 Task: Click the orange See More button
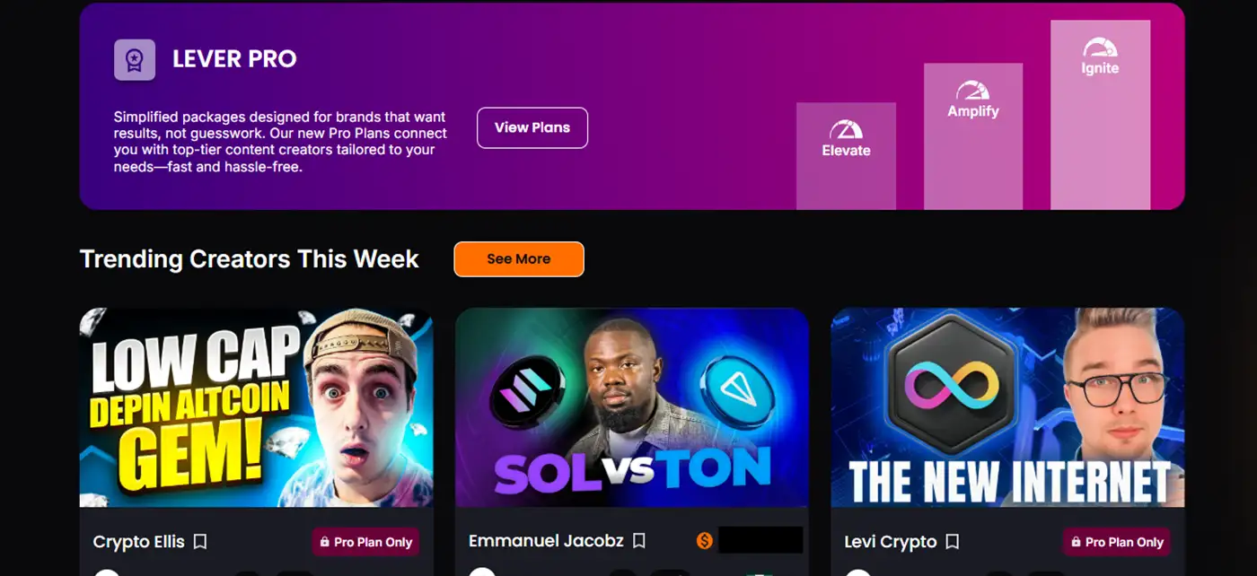click(x=519, y=259)
